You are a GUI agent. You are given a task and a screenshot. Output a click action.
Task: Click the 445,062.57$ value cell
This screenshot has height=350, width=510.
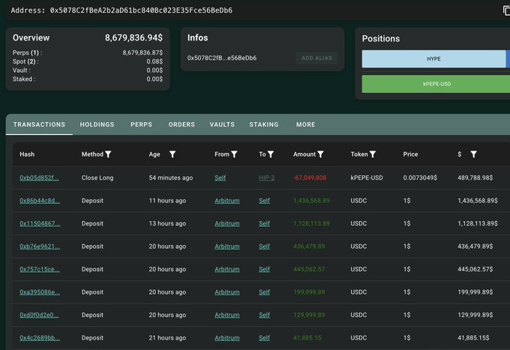pos(475,269)
